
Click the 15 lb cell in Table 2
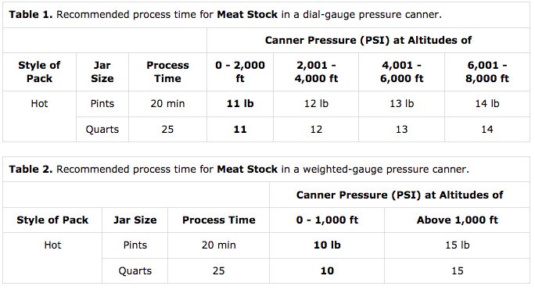[x=458, y=245]
